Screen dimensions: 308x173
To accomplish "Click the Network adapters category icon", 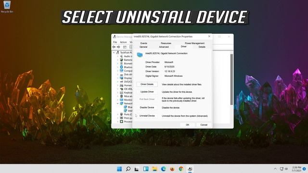I will pyautogui.click(x=121, y=103).
